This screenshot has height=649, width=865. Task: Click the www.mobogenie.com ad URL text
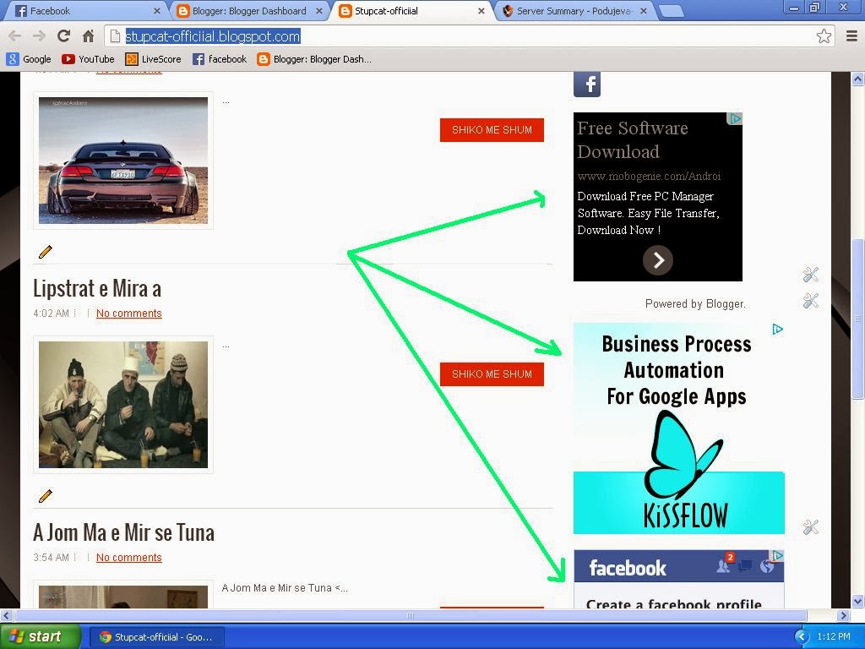649,176
